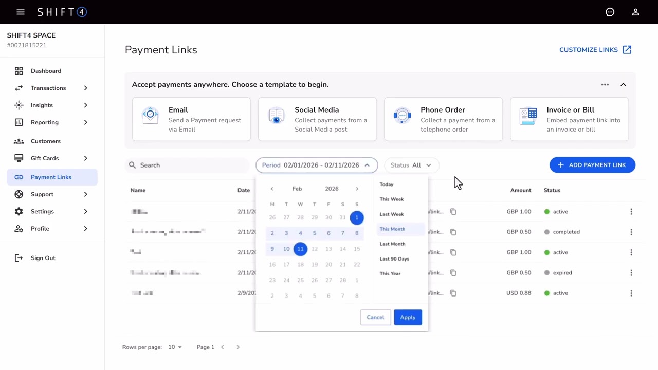Viewport: 658px width, 370px height.
Task: Expand the Support submenu chevron
Action: tap(86, 194)
